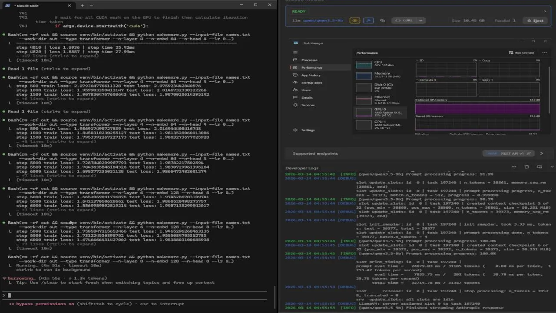Click 'Finished streaming Anthropic response' log line
The width and height of the screenshot is (556, 313).
click(x=431, y=308)
